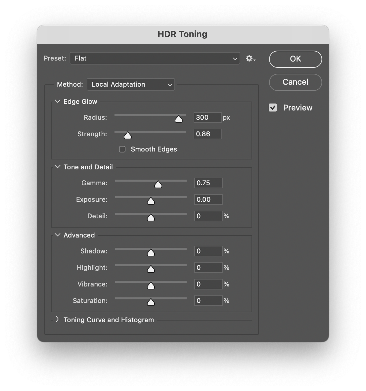Click the Smooth Edges label text

click(x=154, y=149)
